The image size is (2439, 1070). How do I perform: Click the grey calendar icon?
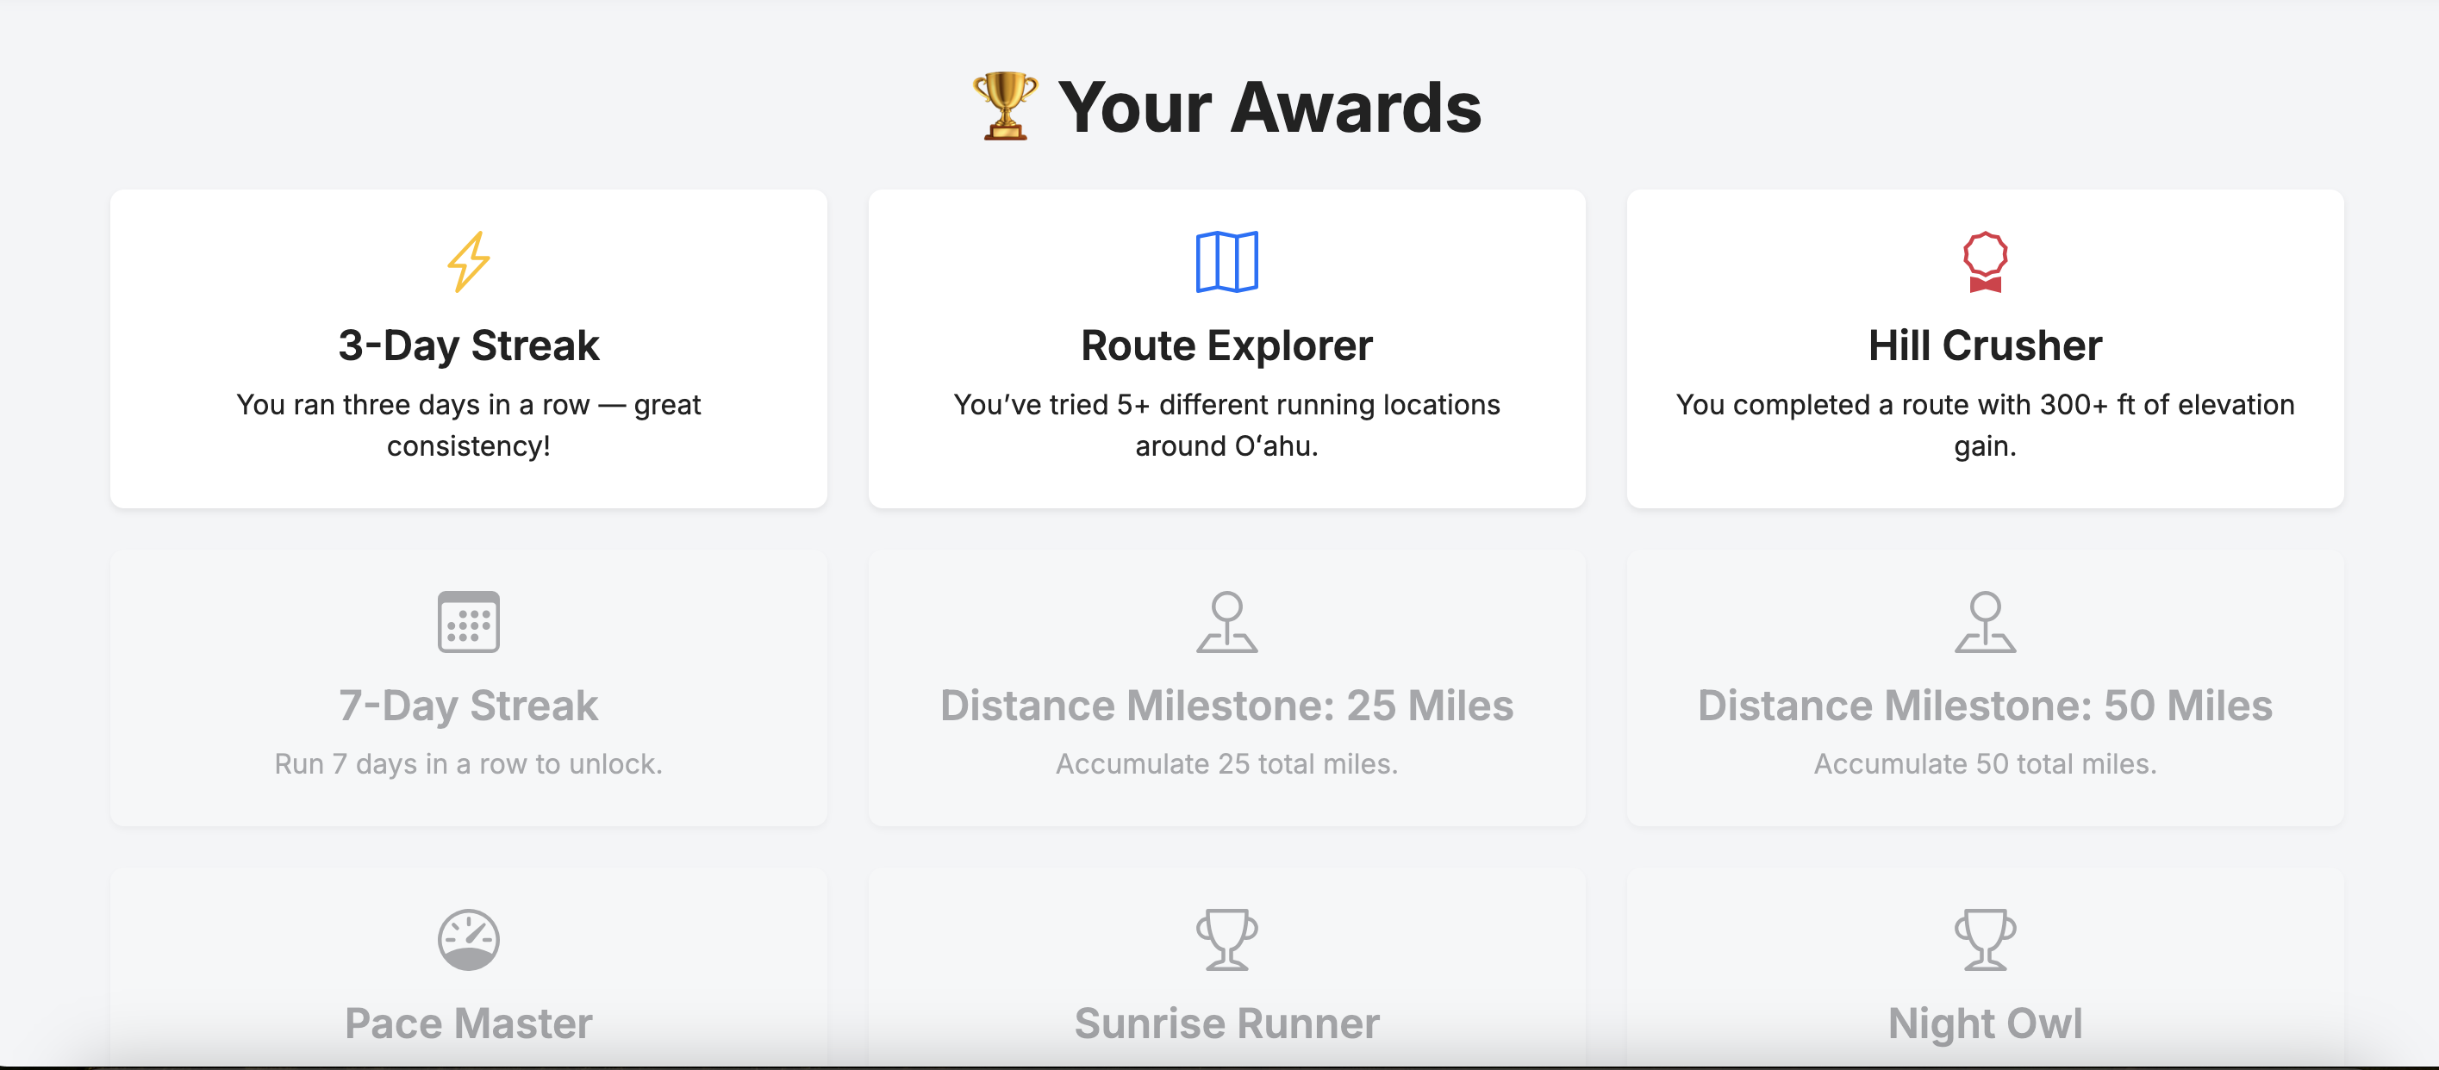point(469,621)
